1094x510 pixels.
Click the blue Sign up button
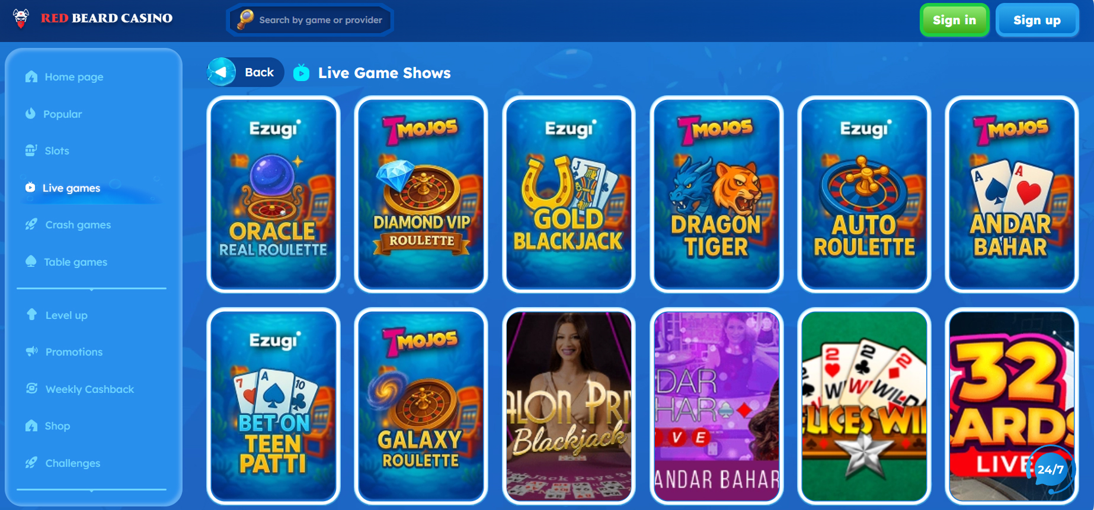click(1037, 20)
